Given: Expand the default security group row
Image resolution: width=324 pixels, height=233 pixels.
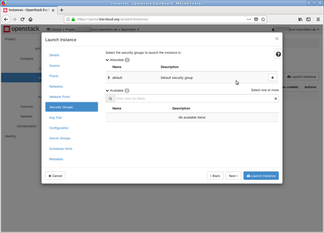Looking at the screenshot, I should (x=109, y=77).
